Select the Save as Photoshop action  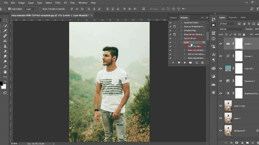coord(194,27)
